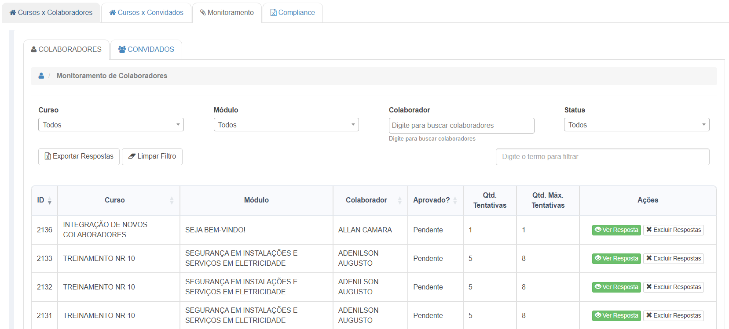
Task: View the response for row ID 2133
Action: coord(616,259)
